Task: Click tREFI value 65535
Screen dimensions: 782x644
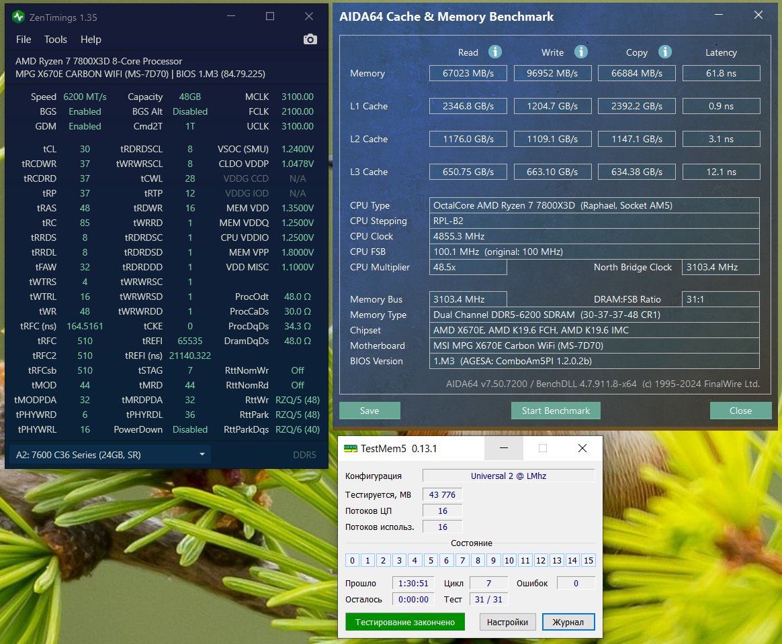Action: click(190, 341)
